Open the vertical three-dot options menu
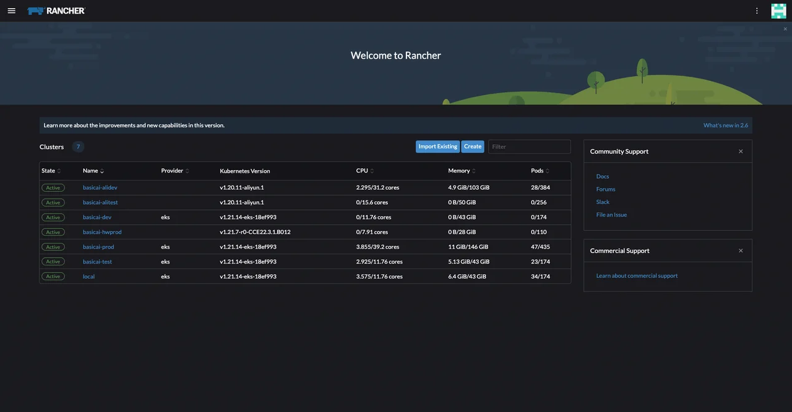 point(757,11)
